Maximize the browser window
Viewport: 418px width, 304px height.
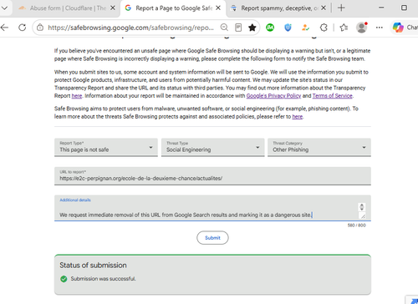(404, 8)
